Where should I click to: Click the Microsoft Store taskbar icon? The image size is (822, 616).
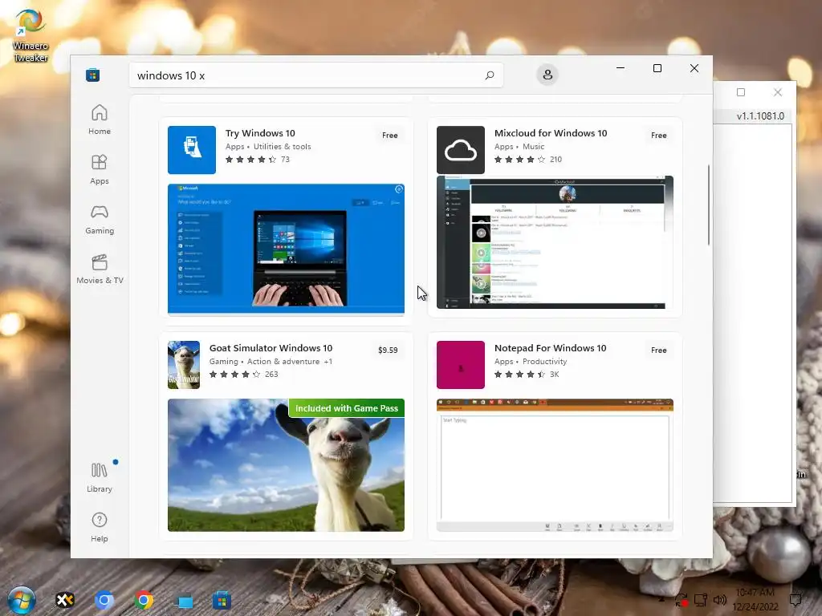tap(222, 600)
